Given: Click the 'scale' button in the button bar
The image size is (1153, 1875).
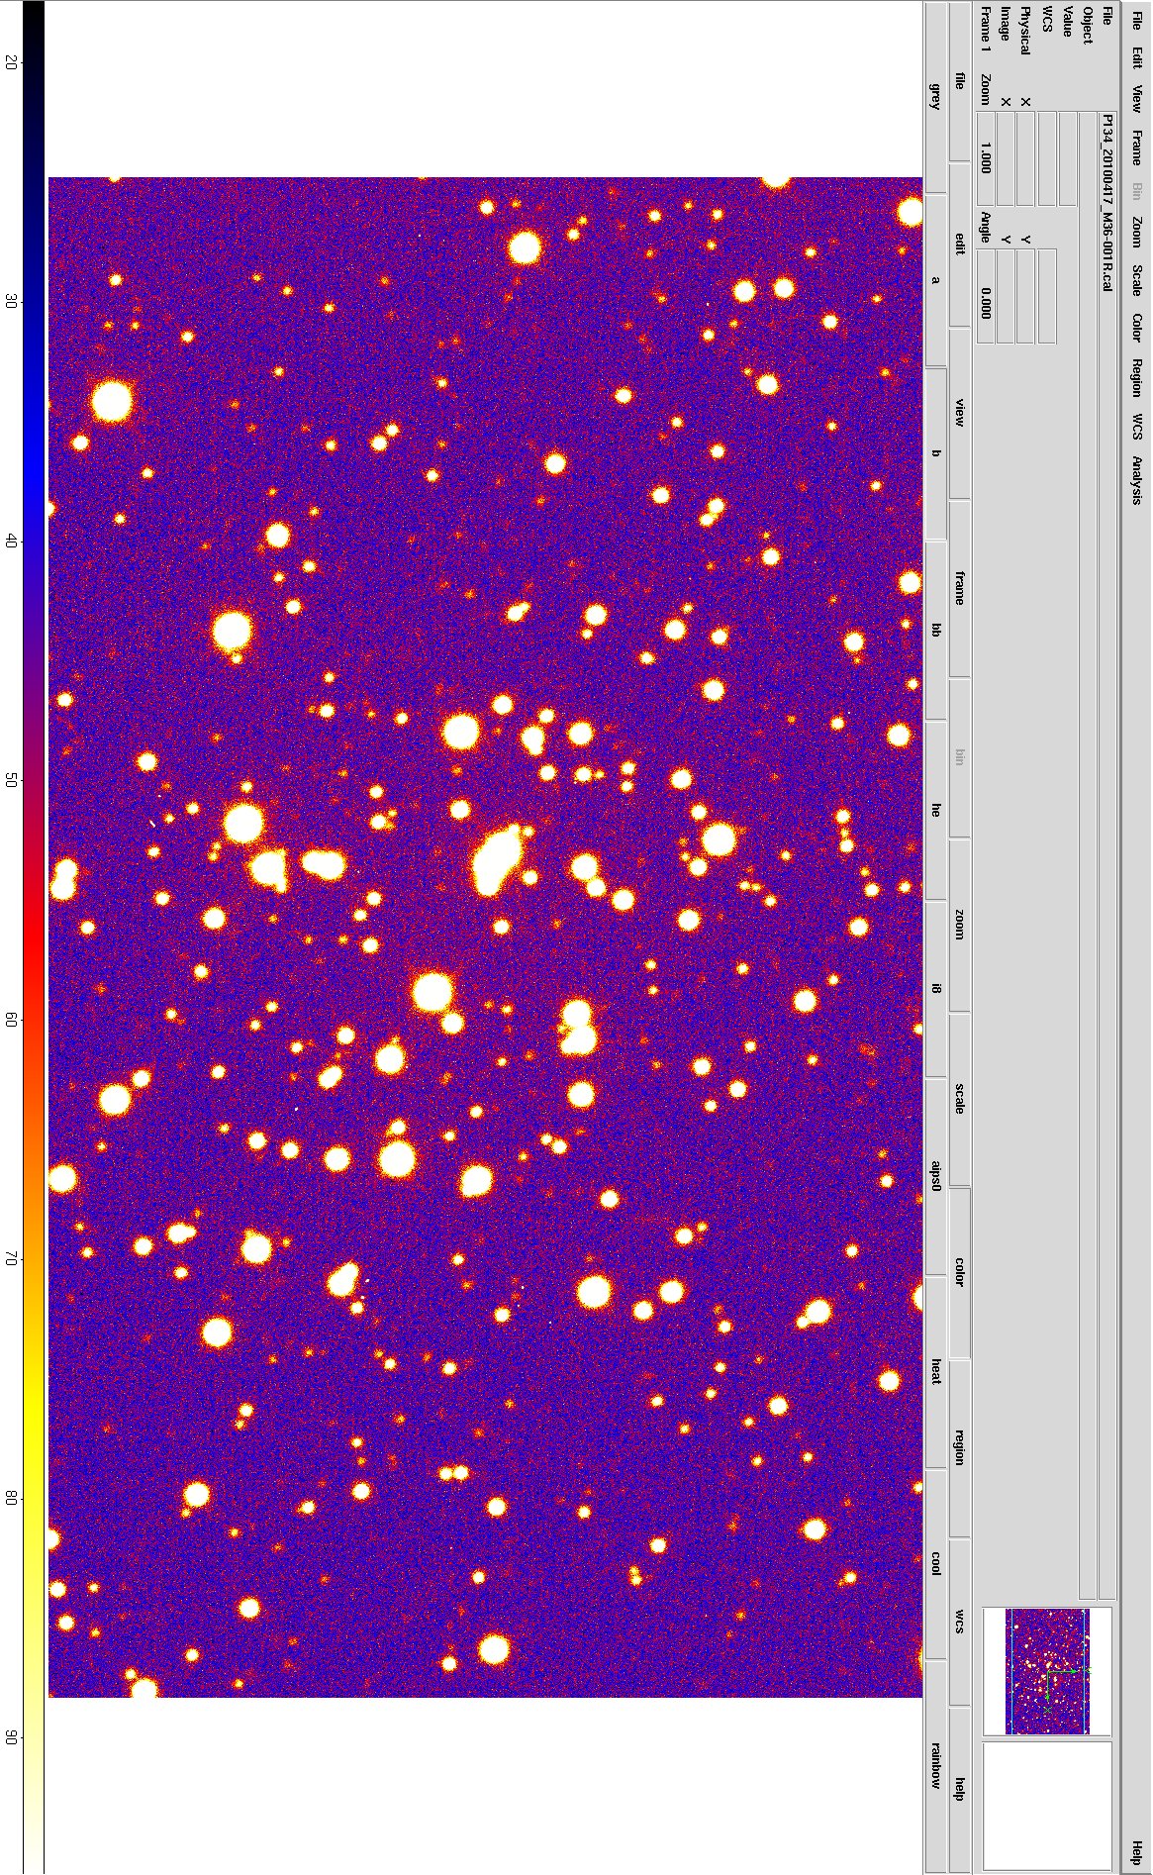Looking at the screenshot, I should (960, 1098).
